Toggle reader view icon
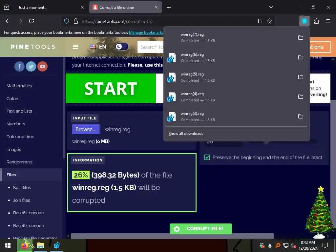Screen dimensions: 336x252 [x=260, y=21]
